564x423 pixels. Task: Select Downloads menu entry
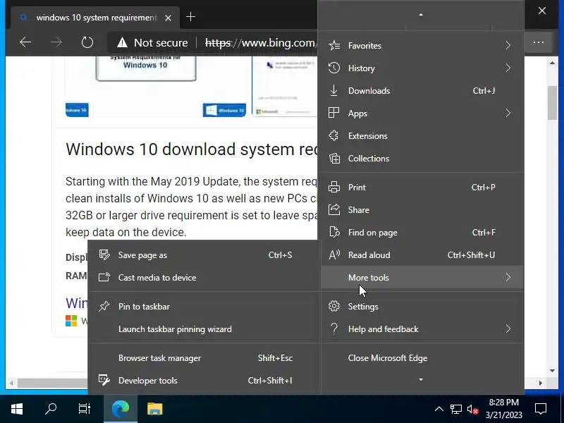(x=422, y=91)
